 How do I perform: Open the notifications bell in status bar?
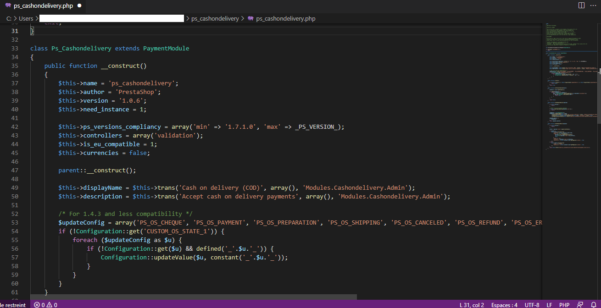pyautogui.click(x=593, y=305)
